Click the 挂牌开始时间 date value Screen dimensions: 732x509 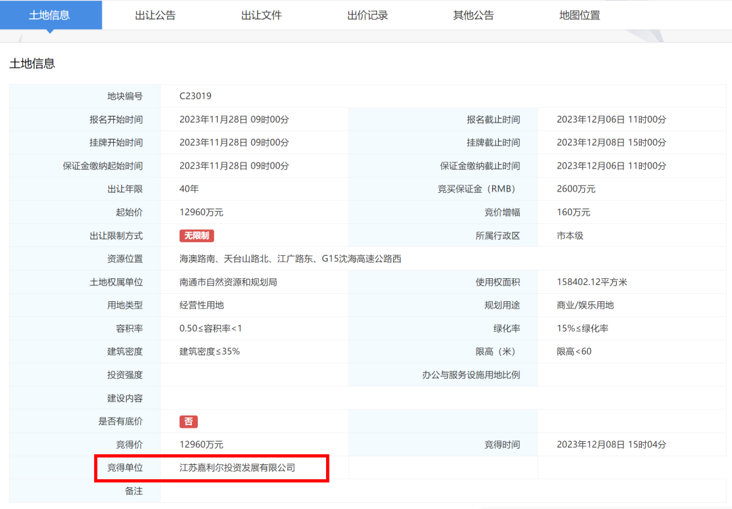[x=234, y=143]
